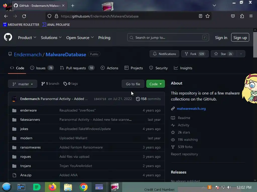257x192 pixels.
Task: View the 1 branch link
Action: pos(50,83)
